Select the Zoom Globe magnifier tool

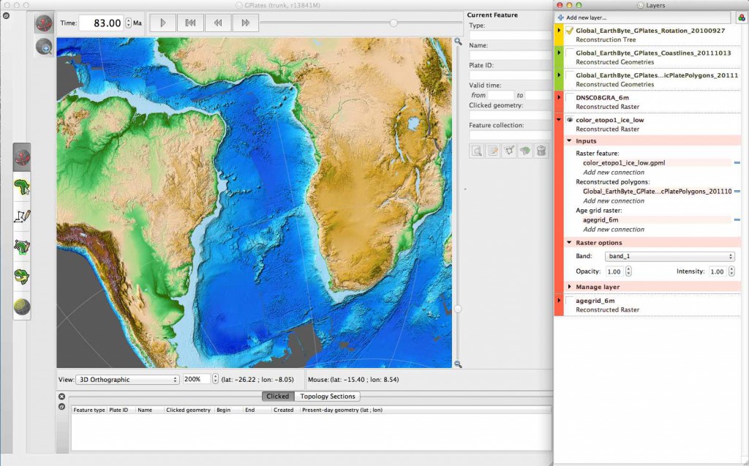[43, 48]
